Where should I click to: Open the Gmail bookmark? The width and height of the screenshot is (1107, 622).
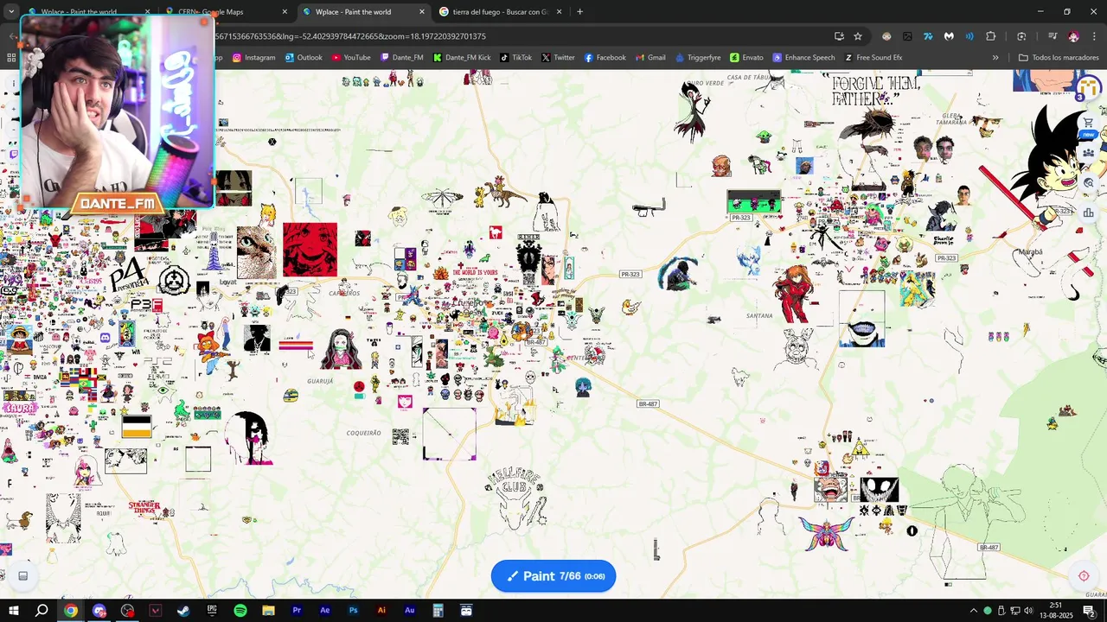pos(650,58)
